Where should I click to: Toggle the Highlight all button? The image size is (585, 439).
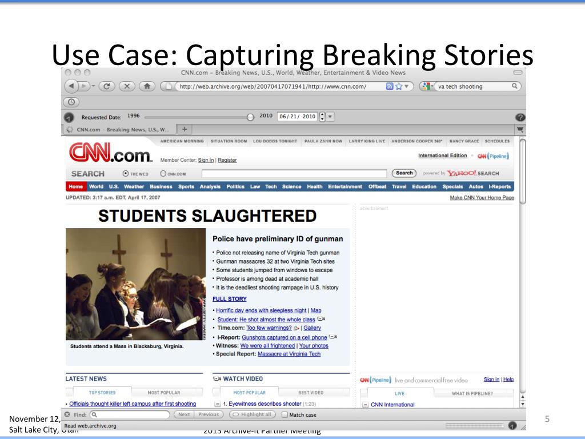(x=252, y=414)
